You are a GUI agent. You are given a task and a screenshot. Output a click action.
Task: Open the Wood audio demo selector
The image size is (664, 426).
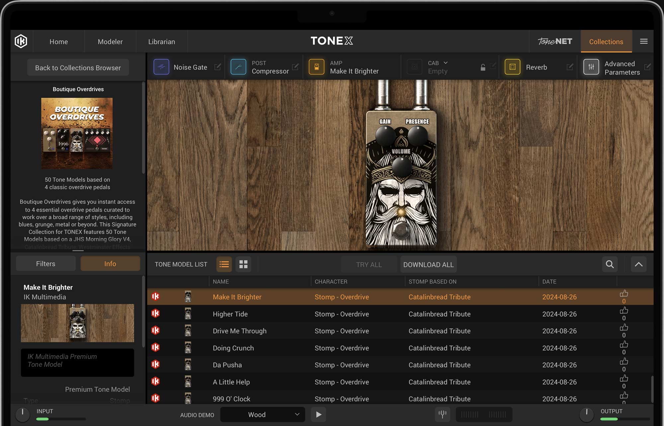pos(262,414)
